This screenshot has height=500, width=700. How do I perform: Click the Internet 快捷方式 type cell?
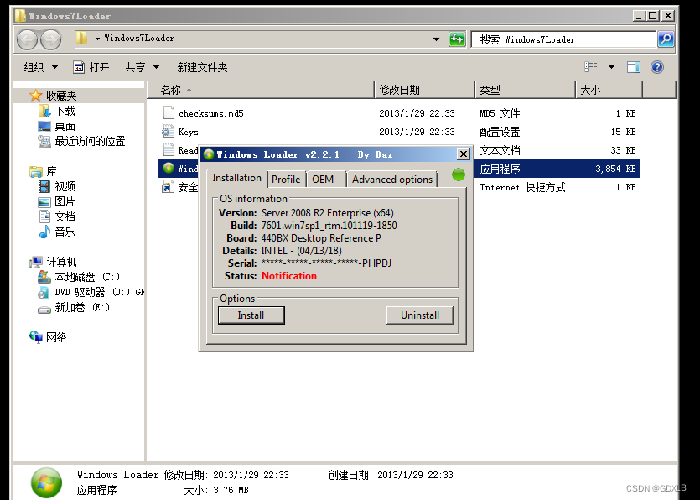point(522,187)
